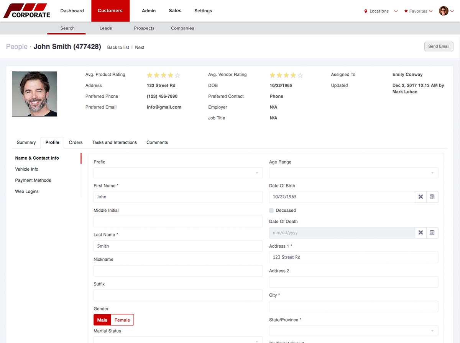Expand the Prefix dropdown
460x343 pixels.
point(178,173)
